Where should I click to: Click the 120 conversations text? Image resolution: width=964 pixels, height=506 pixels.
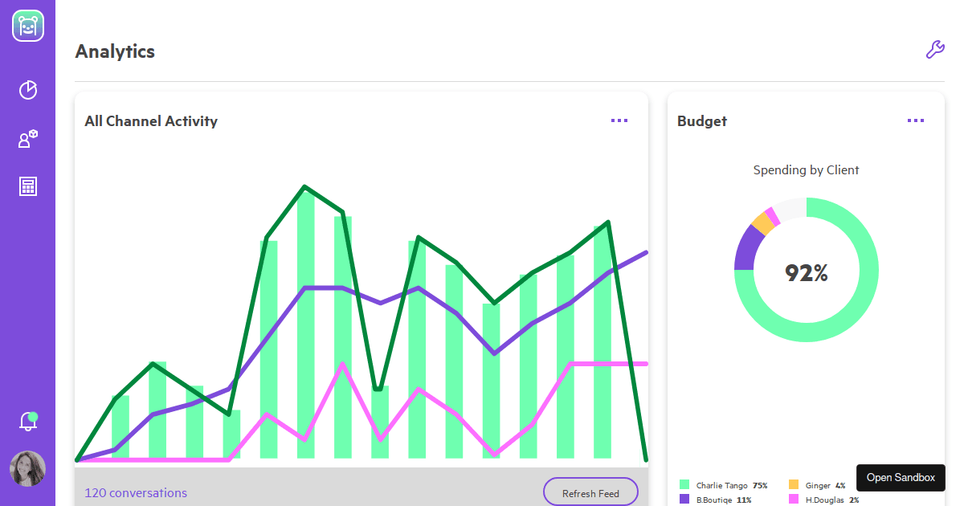pos(136,493)
